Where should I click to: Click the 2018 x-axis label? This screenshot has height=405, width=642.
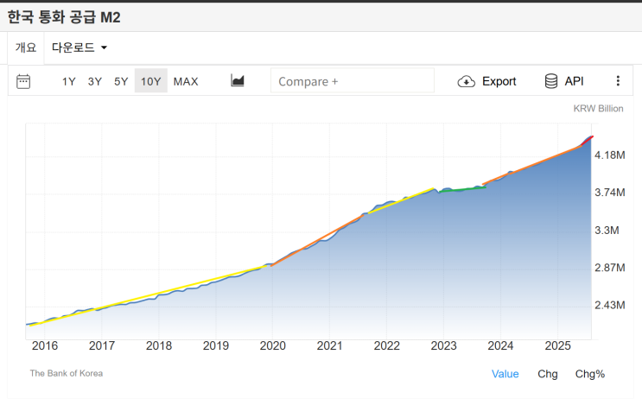(159, 346)
